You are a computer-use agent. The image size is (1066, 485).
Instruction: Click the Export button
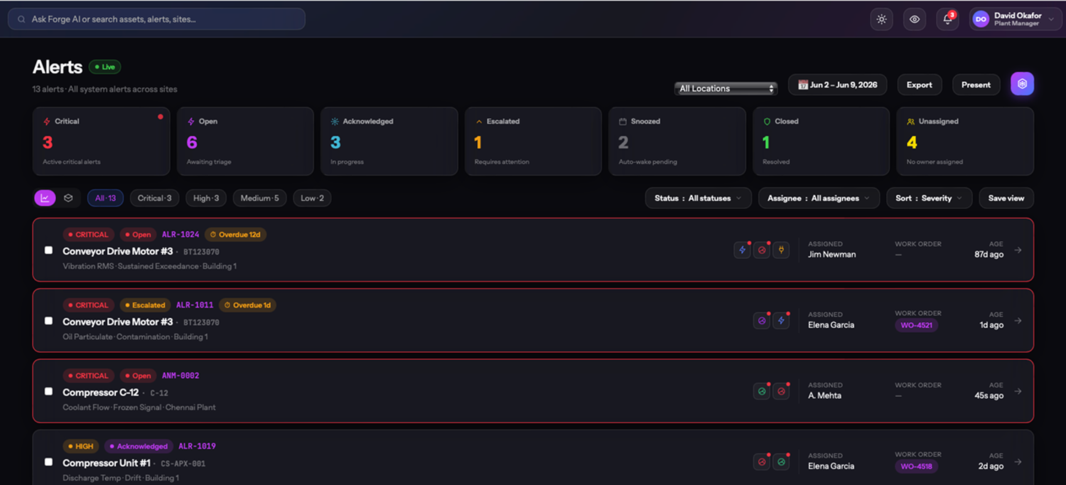[x=919, y=85]
